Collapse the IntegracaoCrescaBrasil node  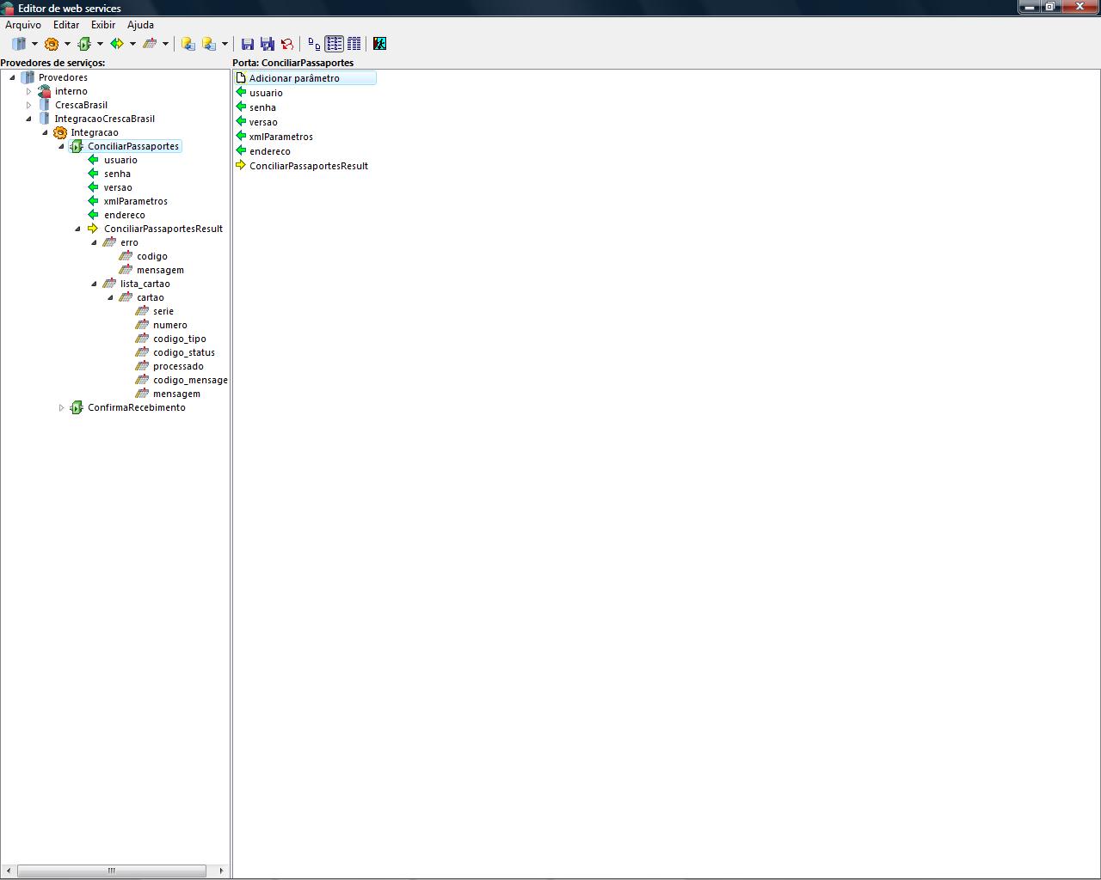point(28,119)
